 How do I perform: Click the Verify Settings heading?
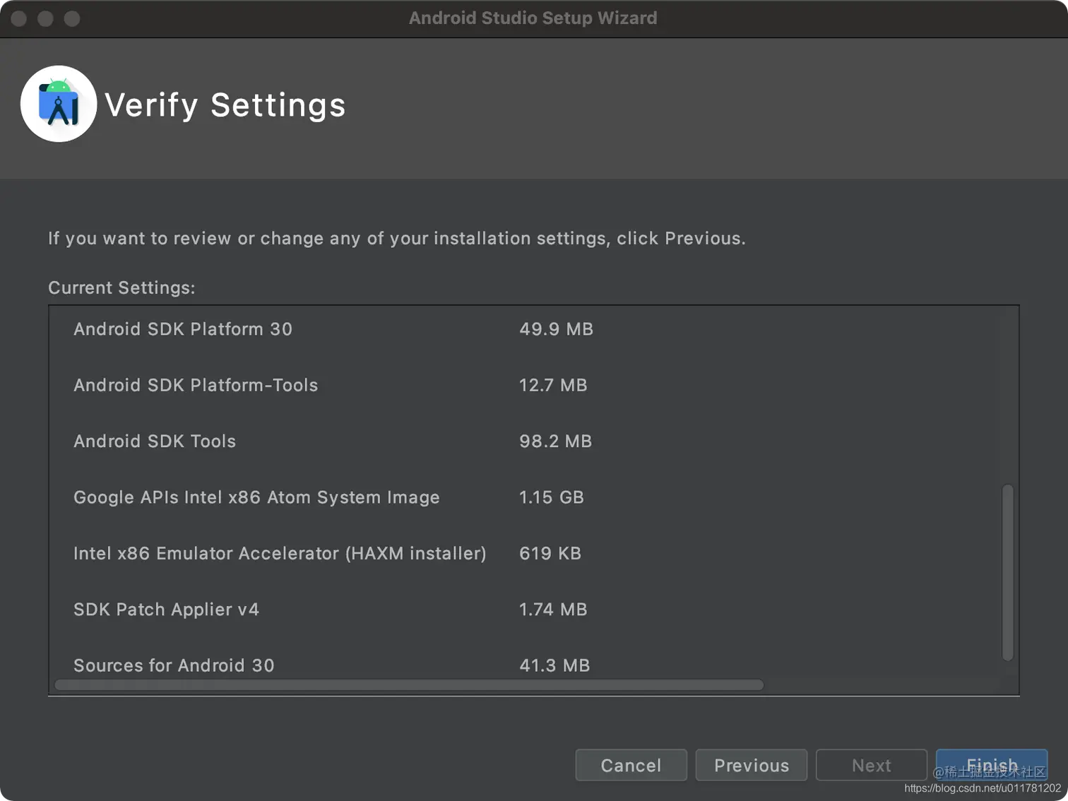225,105
